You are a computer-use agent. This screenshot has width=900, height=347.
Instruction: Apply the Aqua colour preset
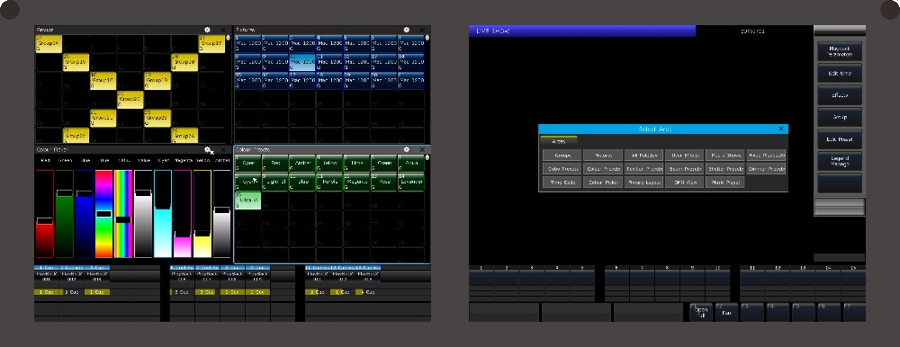click(x=410, y=164)
